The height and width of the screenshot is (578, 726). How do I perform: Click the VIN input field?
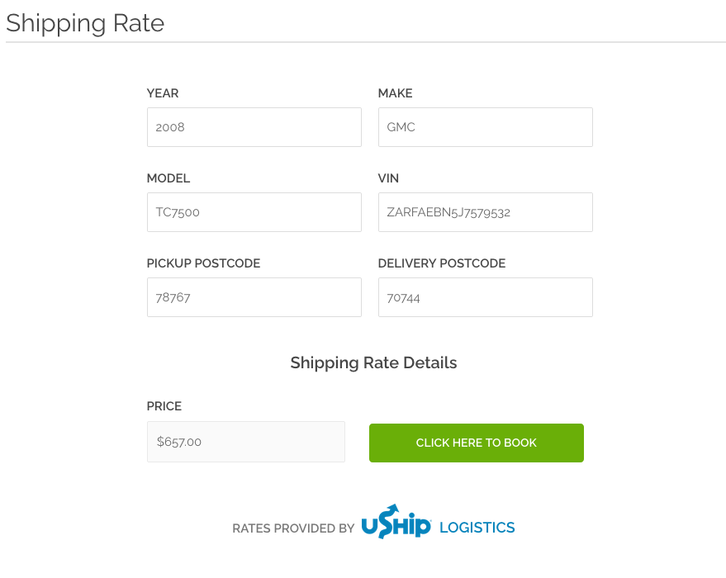pos(485,212)
